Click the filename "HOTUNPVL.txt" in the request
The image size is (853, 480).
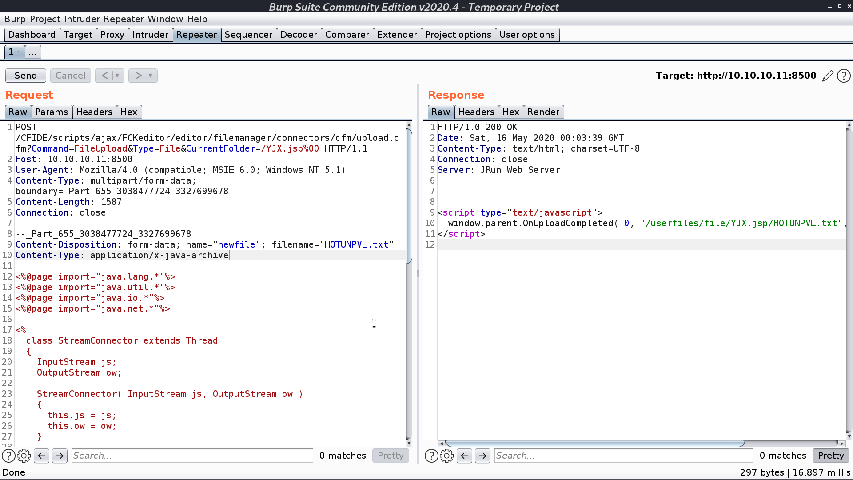[357, 244]
